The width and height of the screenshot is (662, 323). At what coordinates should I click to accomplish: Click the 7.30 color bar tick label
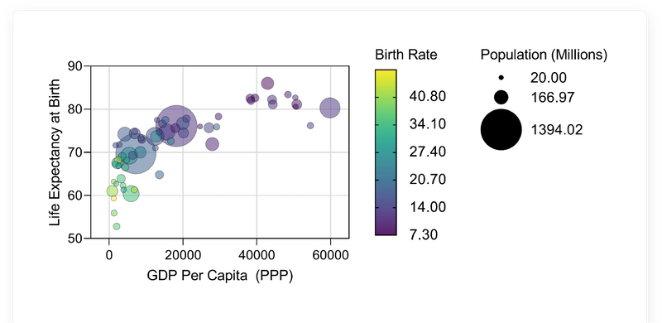coord(424,234)
